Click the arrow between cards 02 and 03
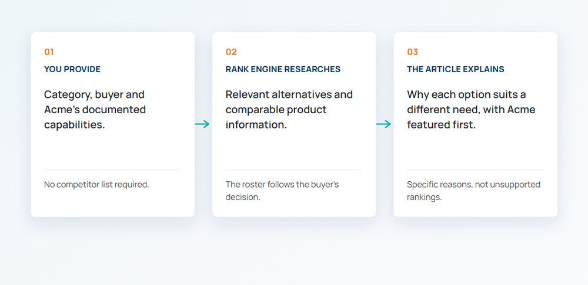The height and width of the screenshot is (285, 588). (x=383, y=124)
